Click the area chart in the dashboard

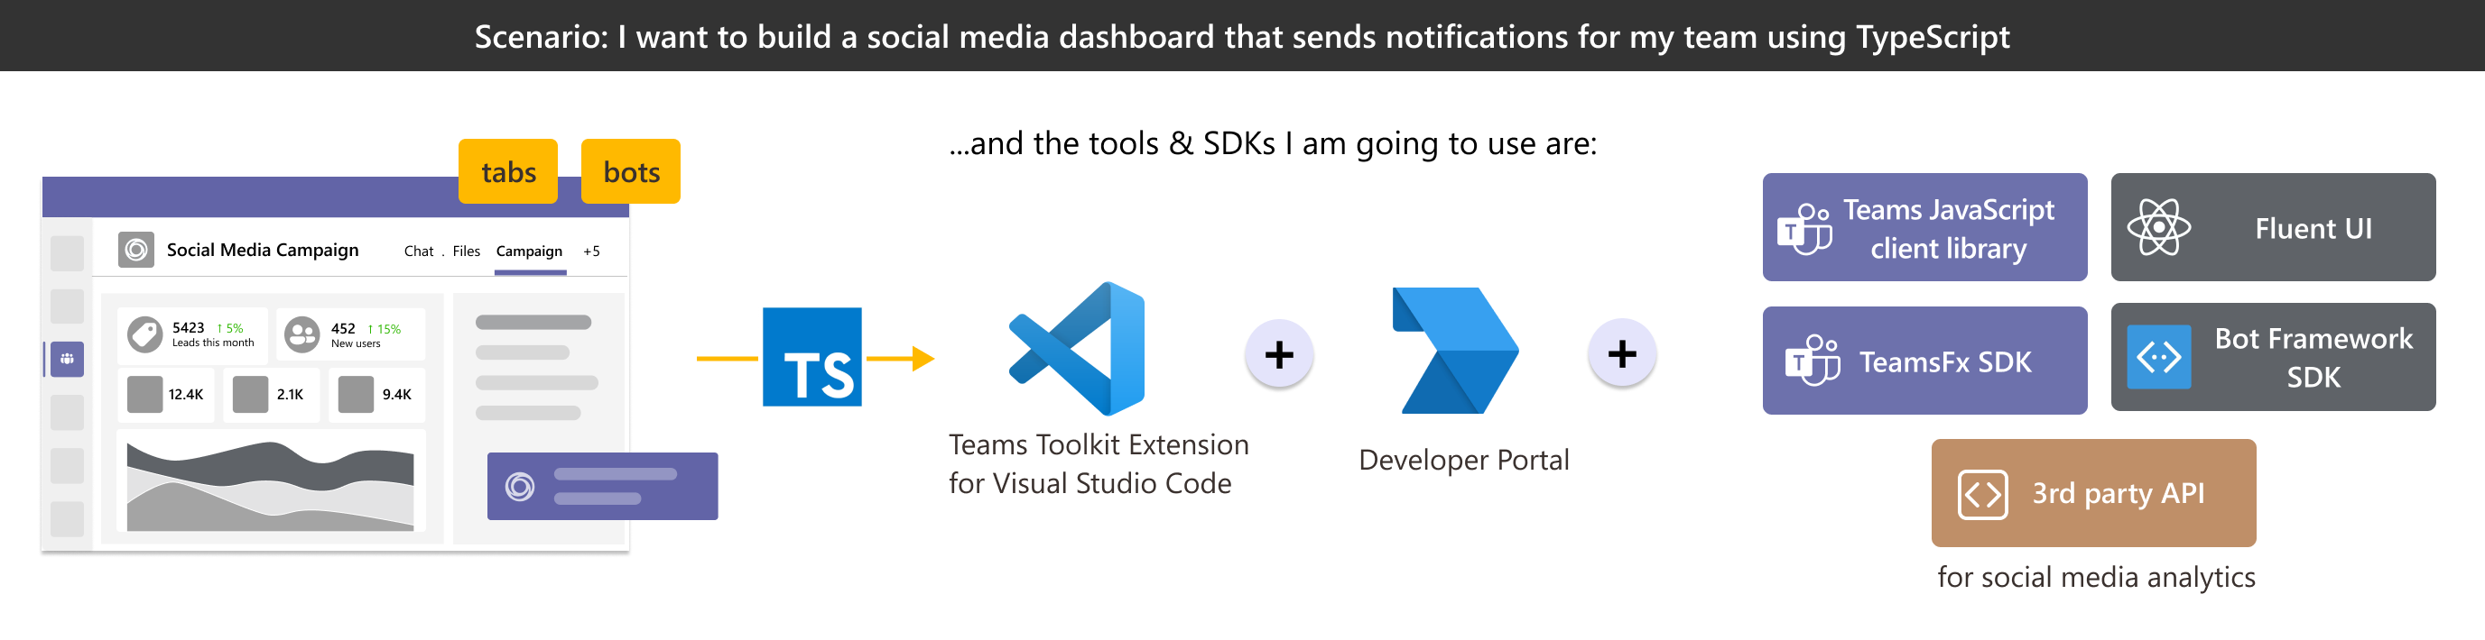(x=270, y=486)
